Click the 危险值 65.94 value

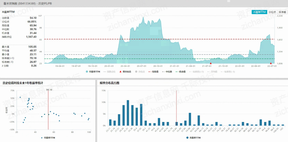click(x=33, y=25)
